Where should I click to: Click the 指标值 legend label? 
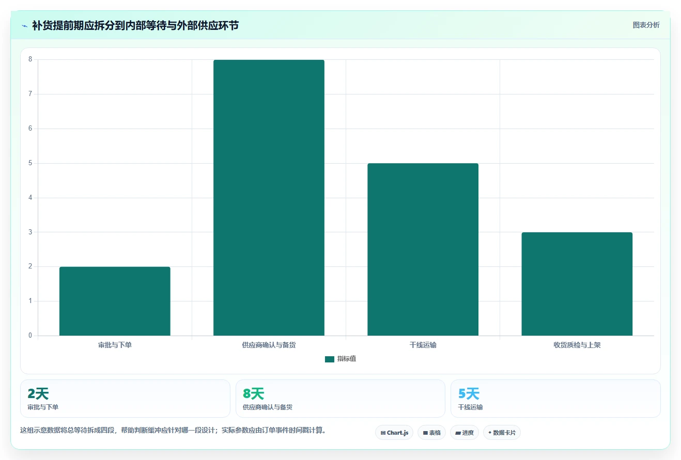tap(347, 359)
